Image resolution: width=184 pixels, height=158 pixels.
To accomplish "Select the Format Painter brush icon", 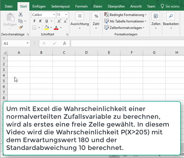I will tap(20, 28).
